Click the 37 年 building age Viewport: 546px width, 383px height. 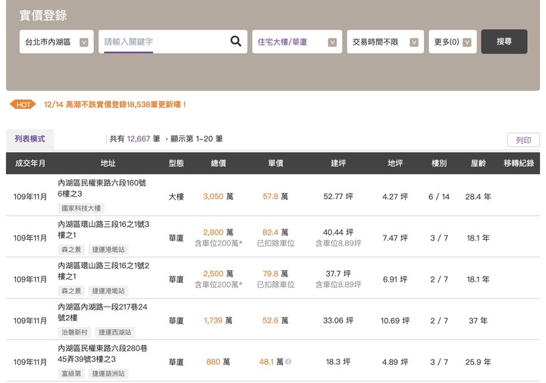click(x=478, y=321)
